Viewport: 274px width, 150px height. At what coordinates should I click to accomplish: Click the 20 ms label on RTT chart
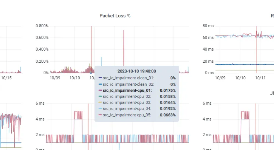(208, 61)
